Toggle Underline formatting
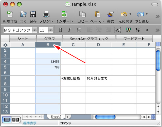 pos(79,30)
